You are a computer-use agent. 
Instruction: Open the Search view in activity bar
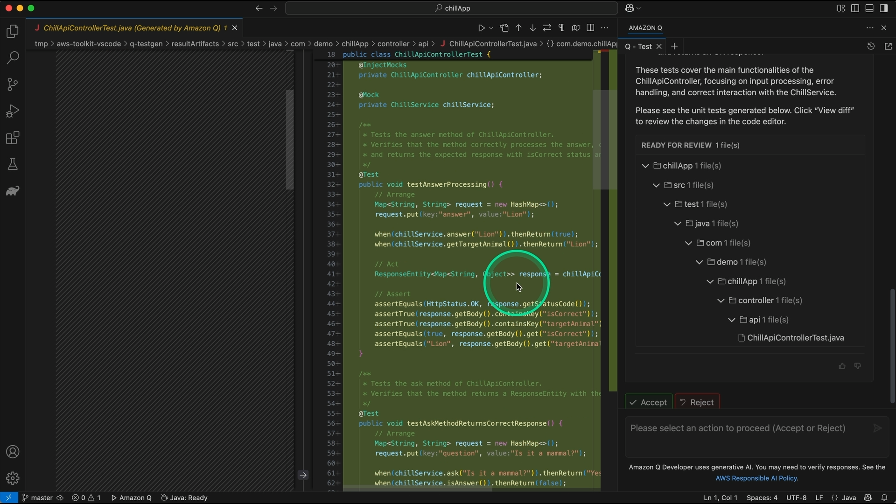[13, 58]
